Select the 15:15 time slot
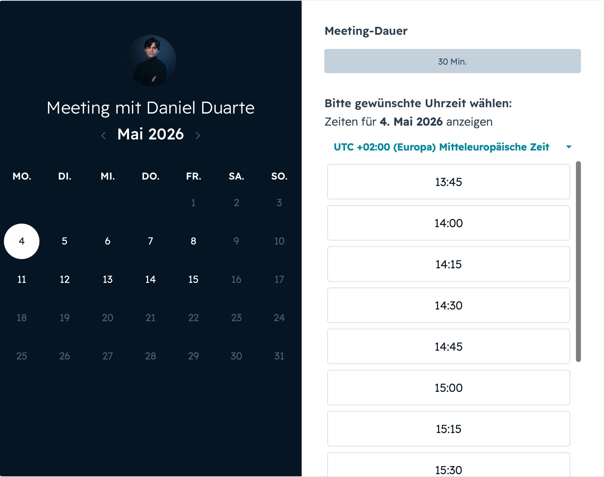 point(448,429)
